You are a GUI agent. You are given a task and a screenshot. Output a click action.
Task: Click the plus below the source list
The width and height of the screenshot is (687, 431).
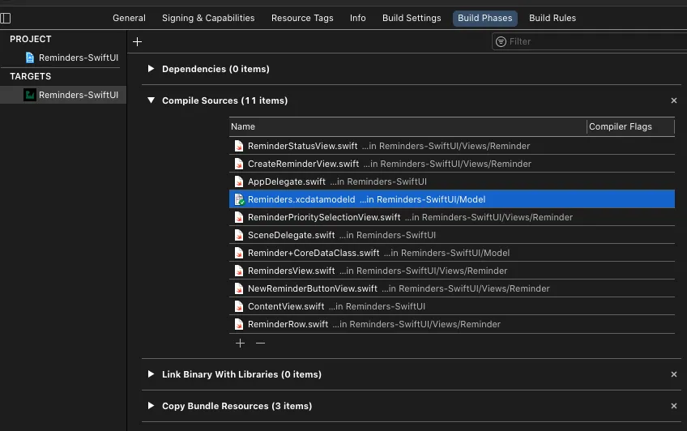[x=240, y=344]
